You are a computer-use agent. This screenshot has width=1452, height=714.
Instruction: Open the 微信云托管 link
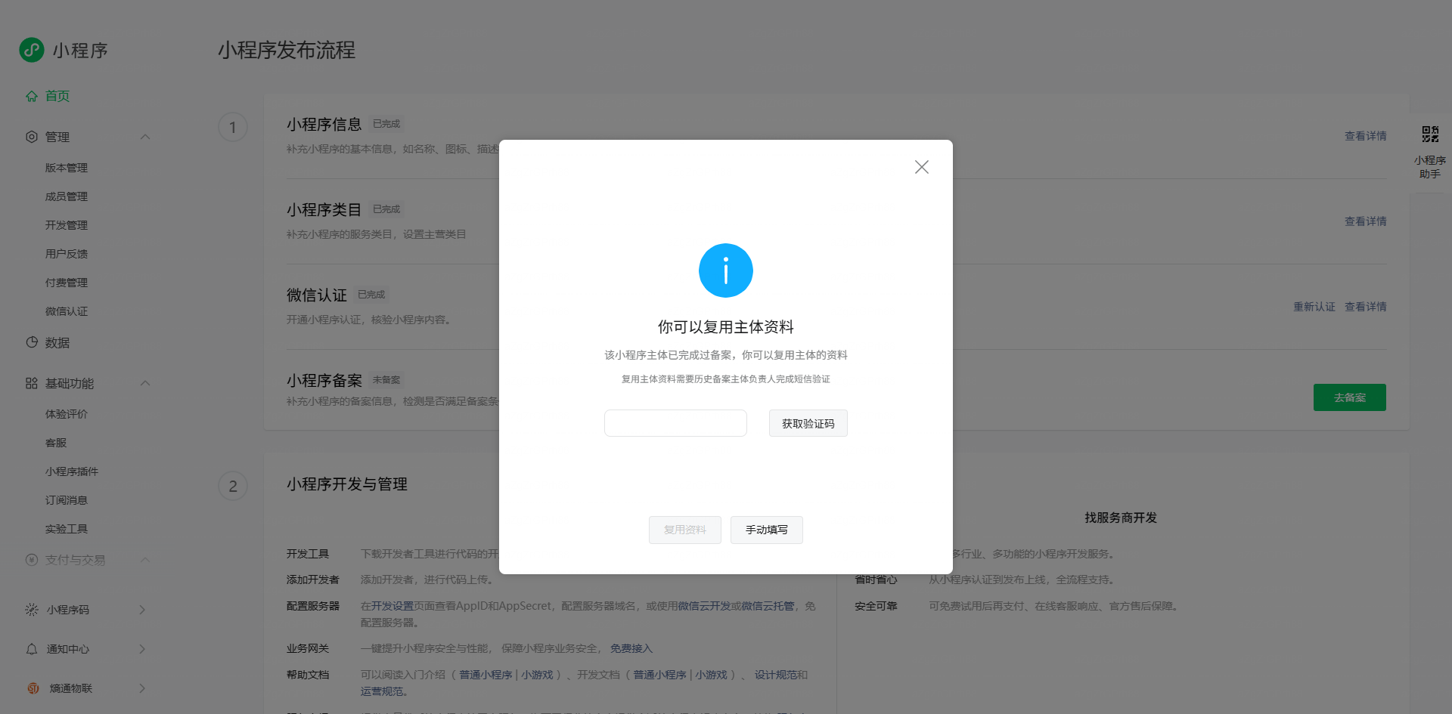pyautogui.click(x=768, y=606)
